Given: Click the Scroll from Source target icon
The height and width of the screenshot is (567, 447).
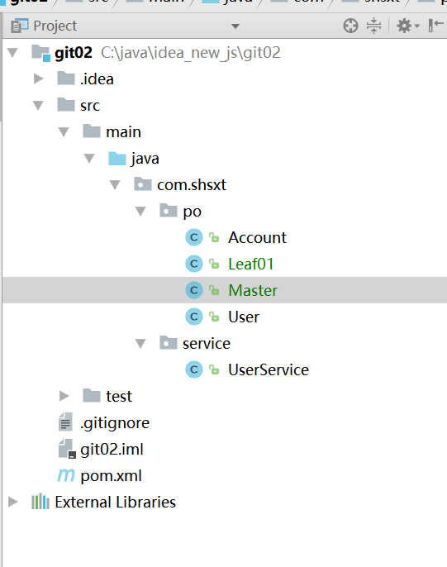Looking at the screenshot, I should (x=350, y=26).
